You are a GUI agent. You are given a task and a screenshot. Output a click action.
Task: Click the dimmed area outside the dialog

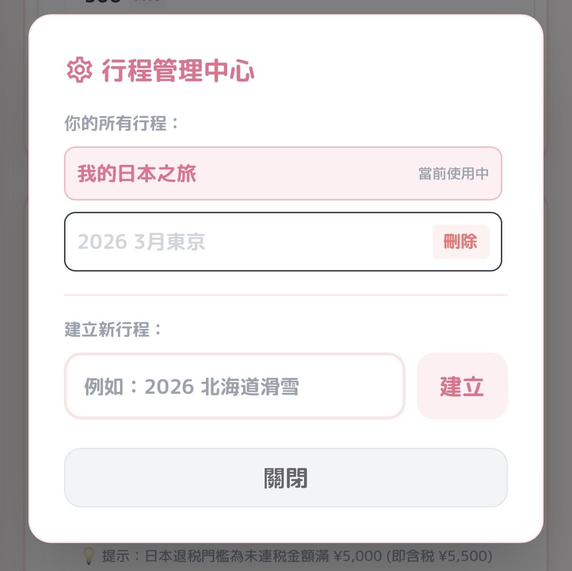(14, 284)
